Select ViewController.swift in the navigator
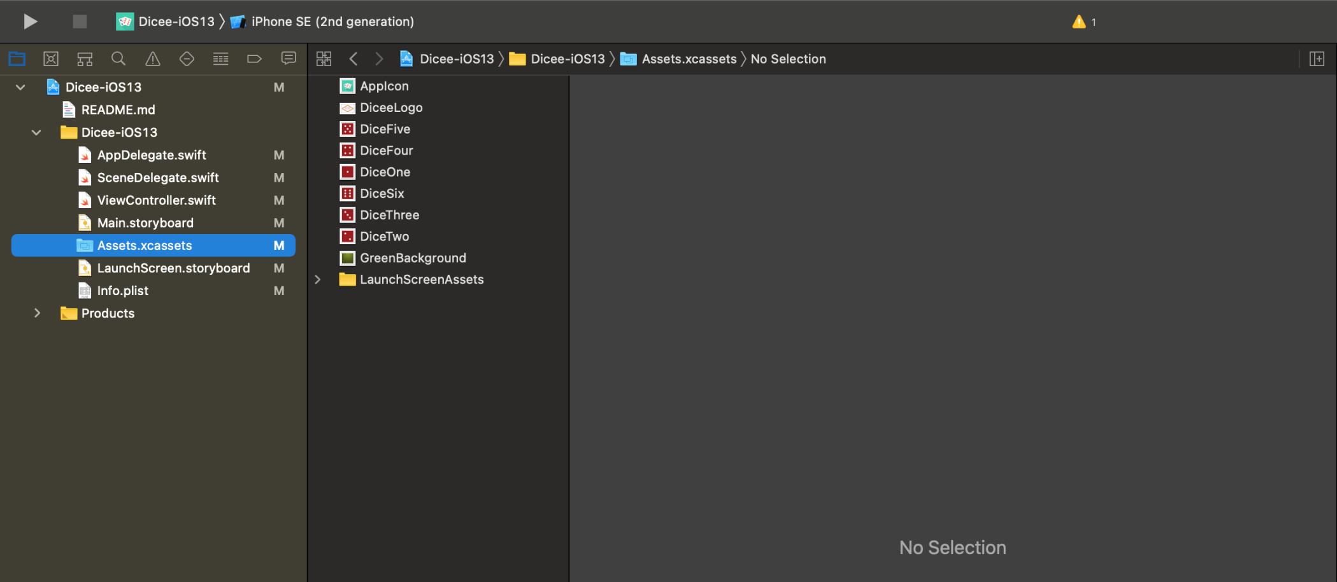Screen dimensions: 1337x582 [156, 200]
